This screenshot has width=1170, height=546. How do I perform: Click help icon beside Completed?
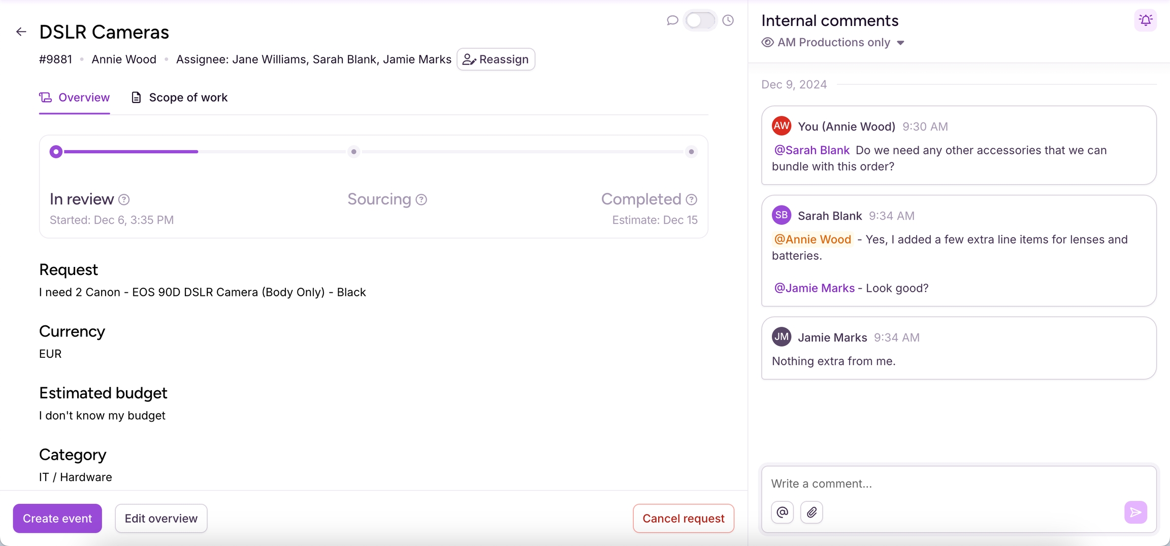click(x=691, y=199)
